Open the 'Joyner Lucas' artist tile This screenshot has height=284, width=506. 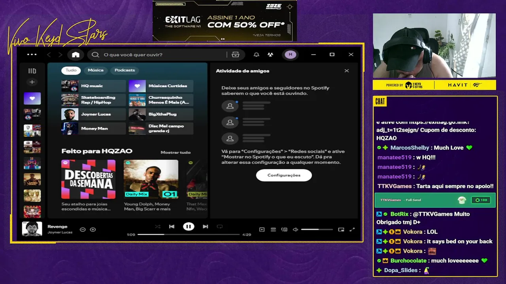93,114
